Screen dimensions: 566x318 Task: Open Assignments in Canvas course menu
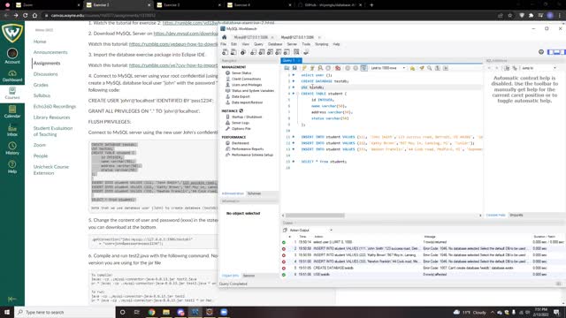coord(47,64)
